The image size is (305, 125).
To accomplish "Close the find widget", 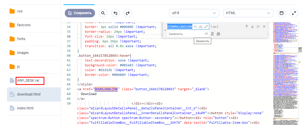I will [264, 26].
